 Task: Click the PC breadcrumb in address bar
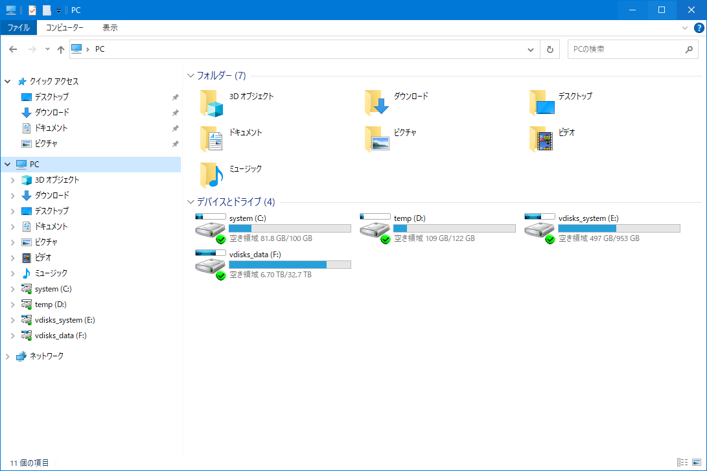point(100,49)
